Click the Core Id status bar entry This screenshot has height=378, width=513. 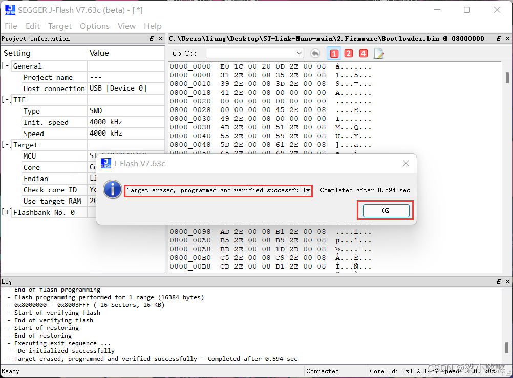coord(404,371)
